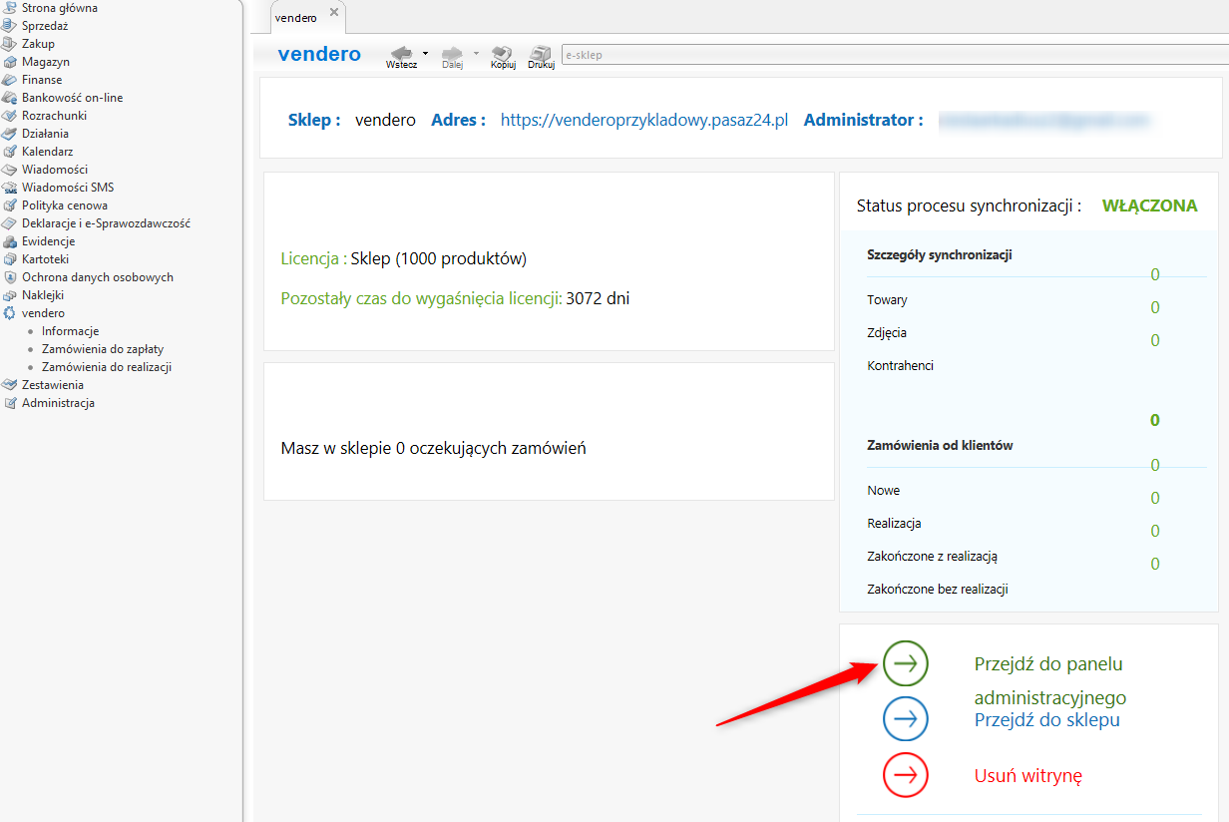Screen dimensions: 1229x822
Task: Click Usuń witrynę link
Action: [1028, 776]
